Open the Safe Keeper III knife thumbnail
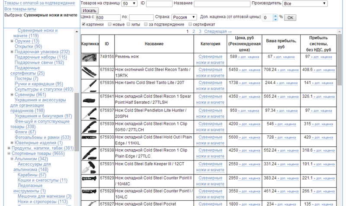346x206 pixels. click(x=90, y=166)
